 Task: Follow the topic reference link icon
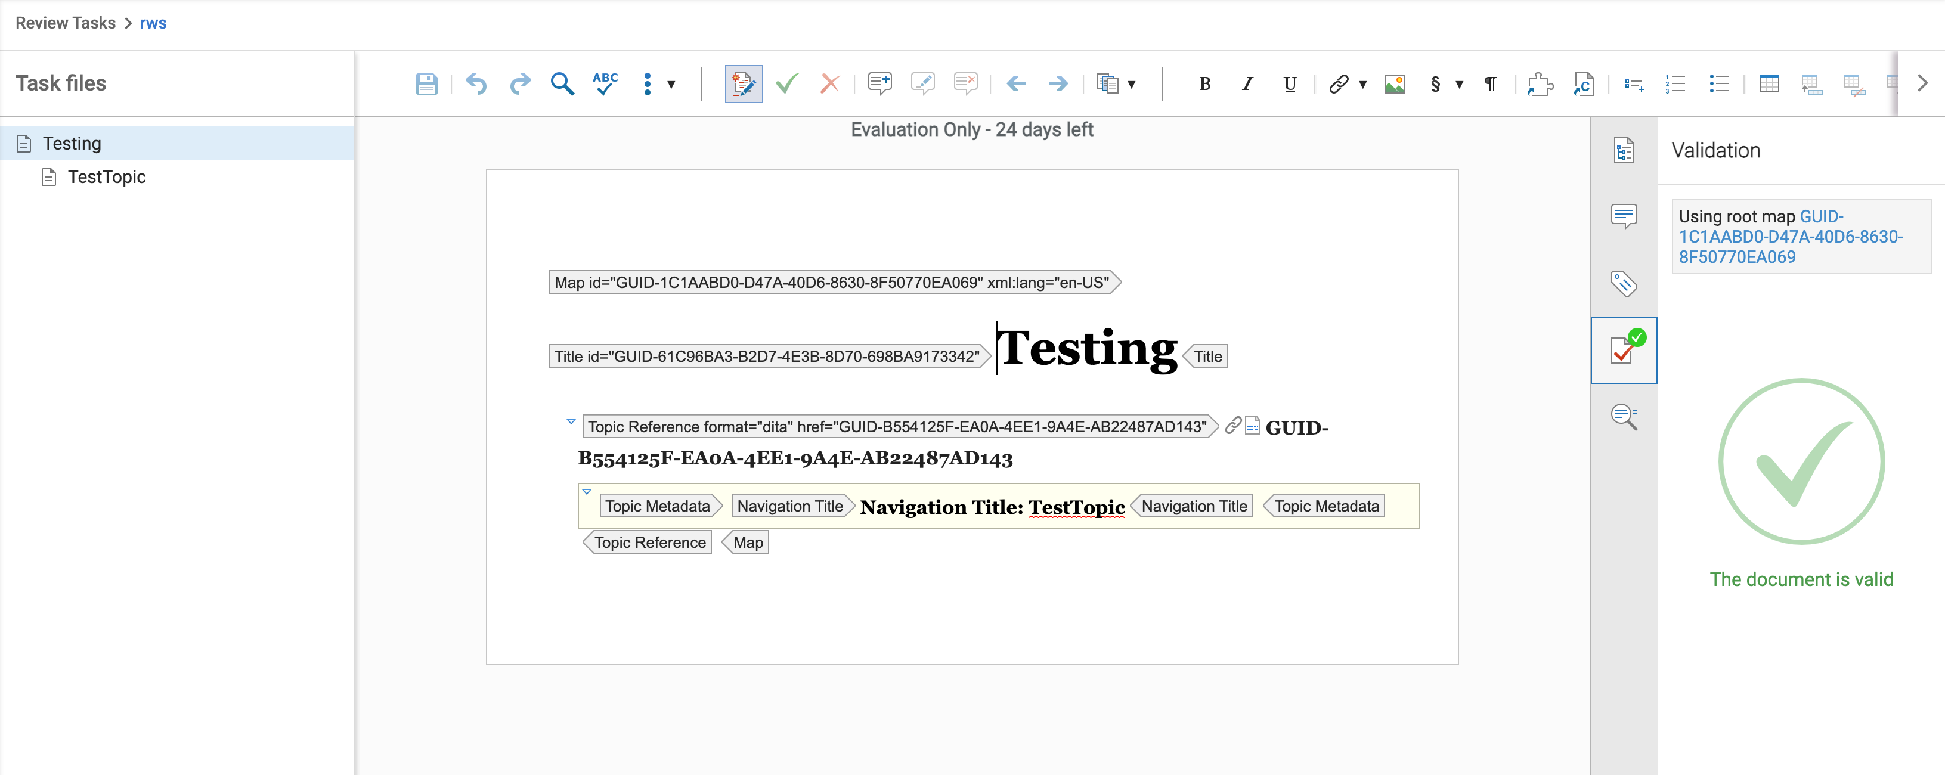point(1233,425)
